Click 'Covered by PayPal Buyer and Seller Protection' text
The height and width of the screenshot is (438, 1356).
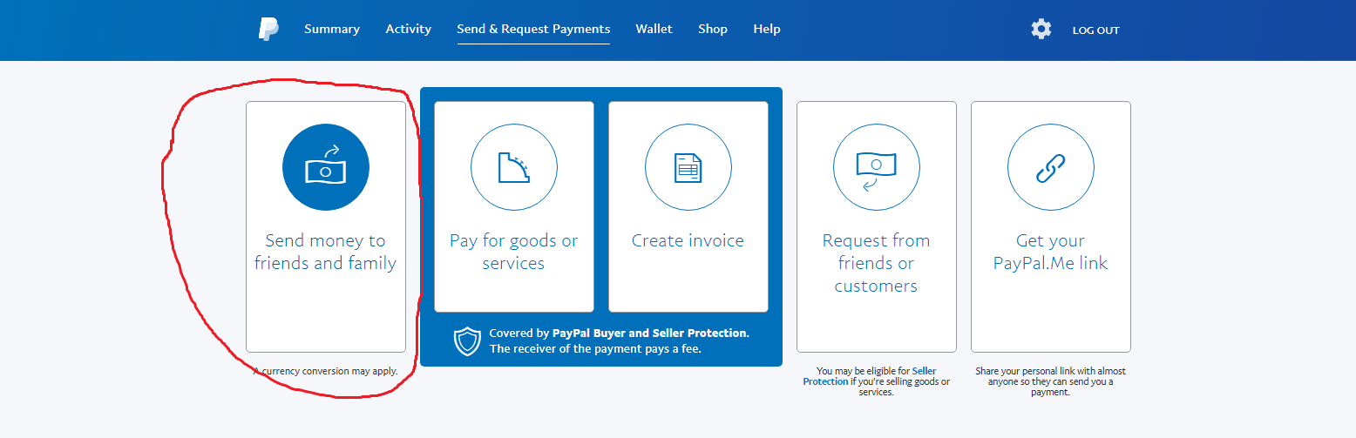[619, 334]
